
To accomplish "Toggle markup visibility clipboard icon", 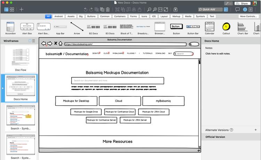I will [175, 9].
